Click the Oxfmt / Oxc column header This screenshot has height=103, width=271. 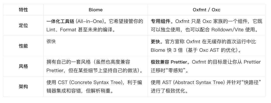click(x=206, y=10)
